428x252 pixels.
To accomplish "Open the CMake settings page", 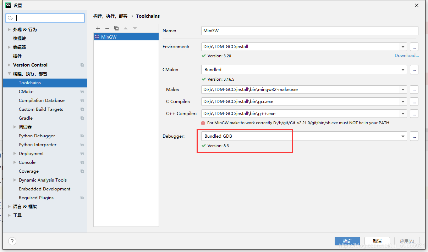I will [x=26, y=92].
